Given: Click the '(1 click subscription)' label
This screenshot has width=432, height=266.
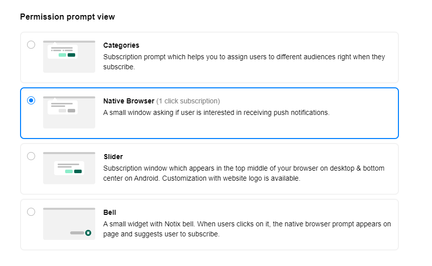Looking at the screenshot, I should point(188,101).
